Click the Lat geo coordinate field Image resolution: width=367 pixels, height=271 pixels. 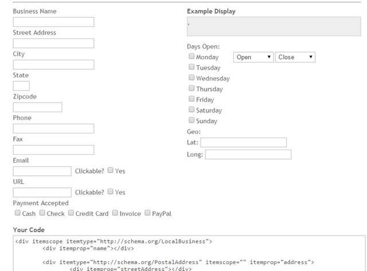coord(243,143)
